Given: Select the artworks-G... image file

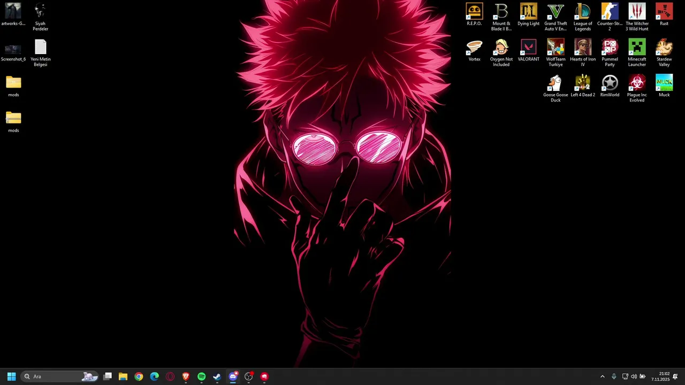Looking at the screenshot, I should (x=13, y=15).
